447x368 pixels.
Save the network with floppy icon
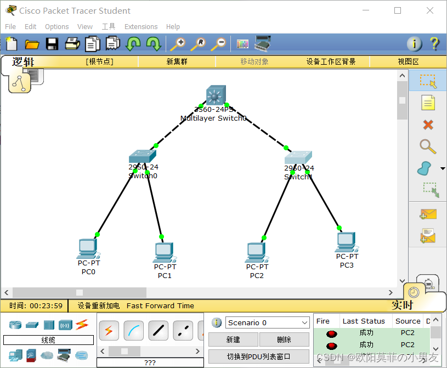tap(52, 44)
